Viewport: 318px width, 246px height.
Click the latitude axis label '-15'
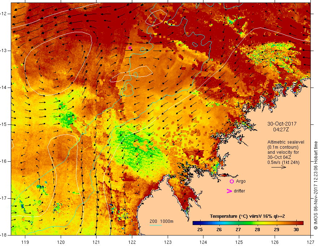point(4,124)
